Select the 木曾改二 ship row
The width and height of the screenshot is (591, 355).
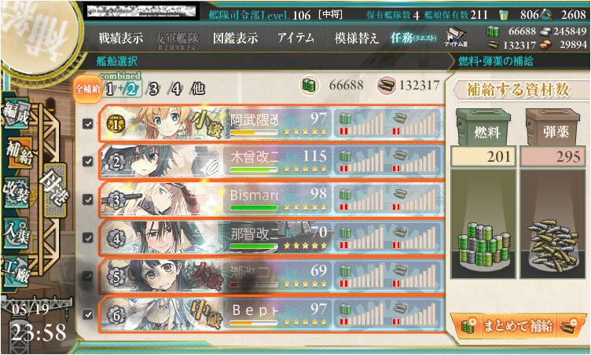tap(271, 162)
